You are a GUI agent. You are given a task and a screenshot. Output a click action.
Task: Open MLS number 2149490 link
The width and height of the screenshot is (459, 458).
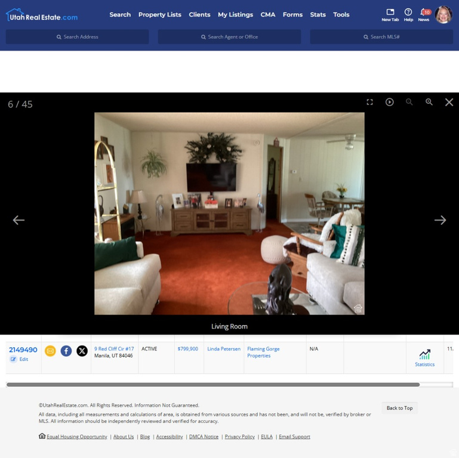23,350
